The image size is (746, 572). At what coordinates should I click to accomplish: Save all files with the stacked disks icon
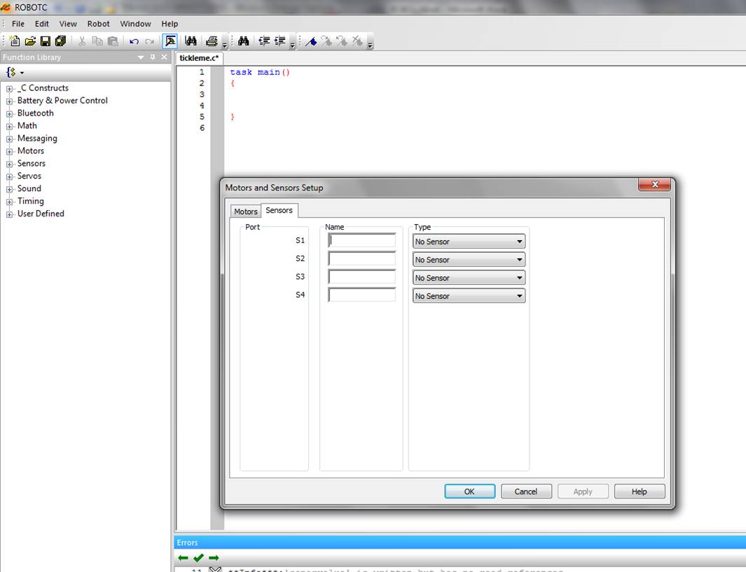tap(60, 41)
